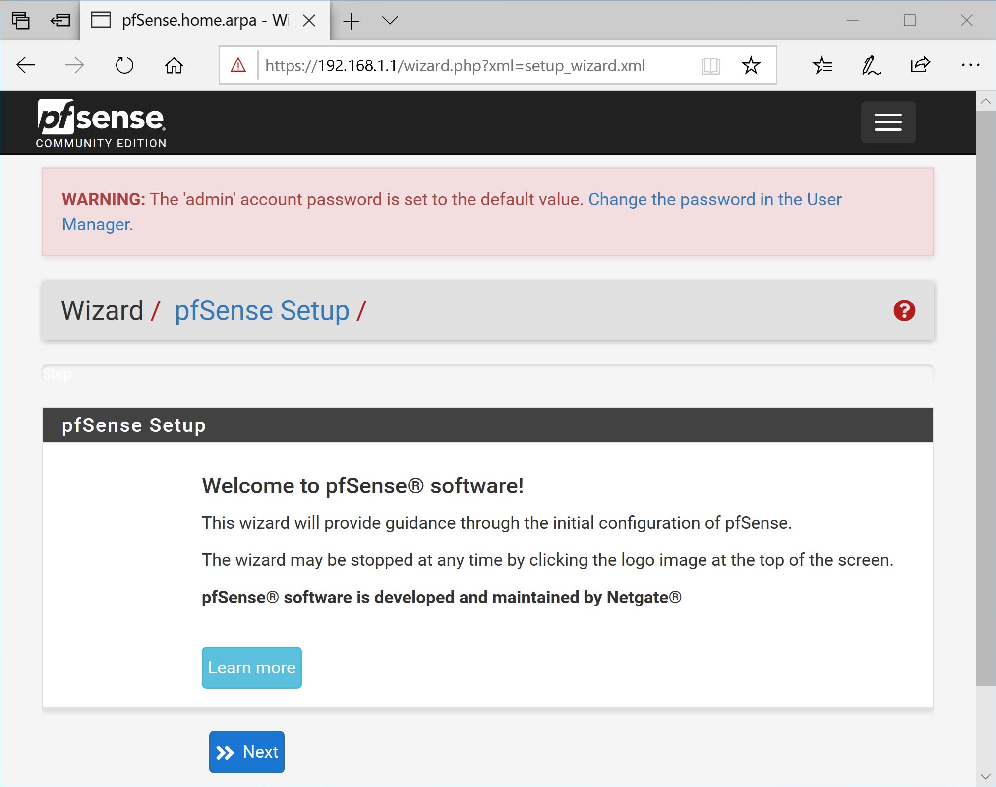Refresh the setup wizard page

[x=124, y=64]
